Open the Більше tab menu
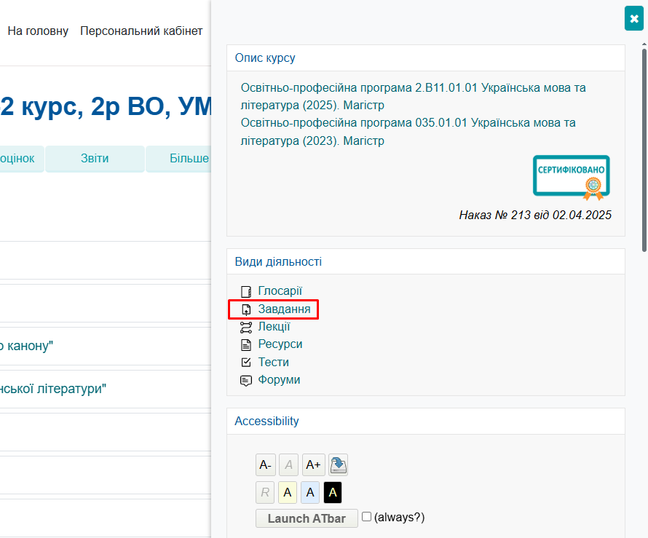The width and height of the screenshot is (648, 538). coord(189,159)
